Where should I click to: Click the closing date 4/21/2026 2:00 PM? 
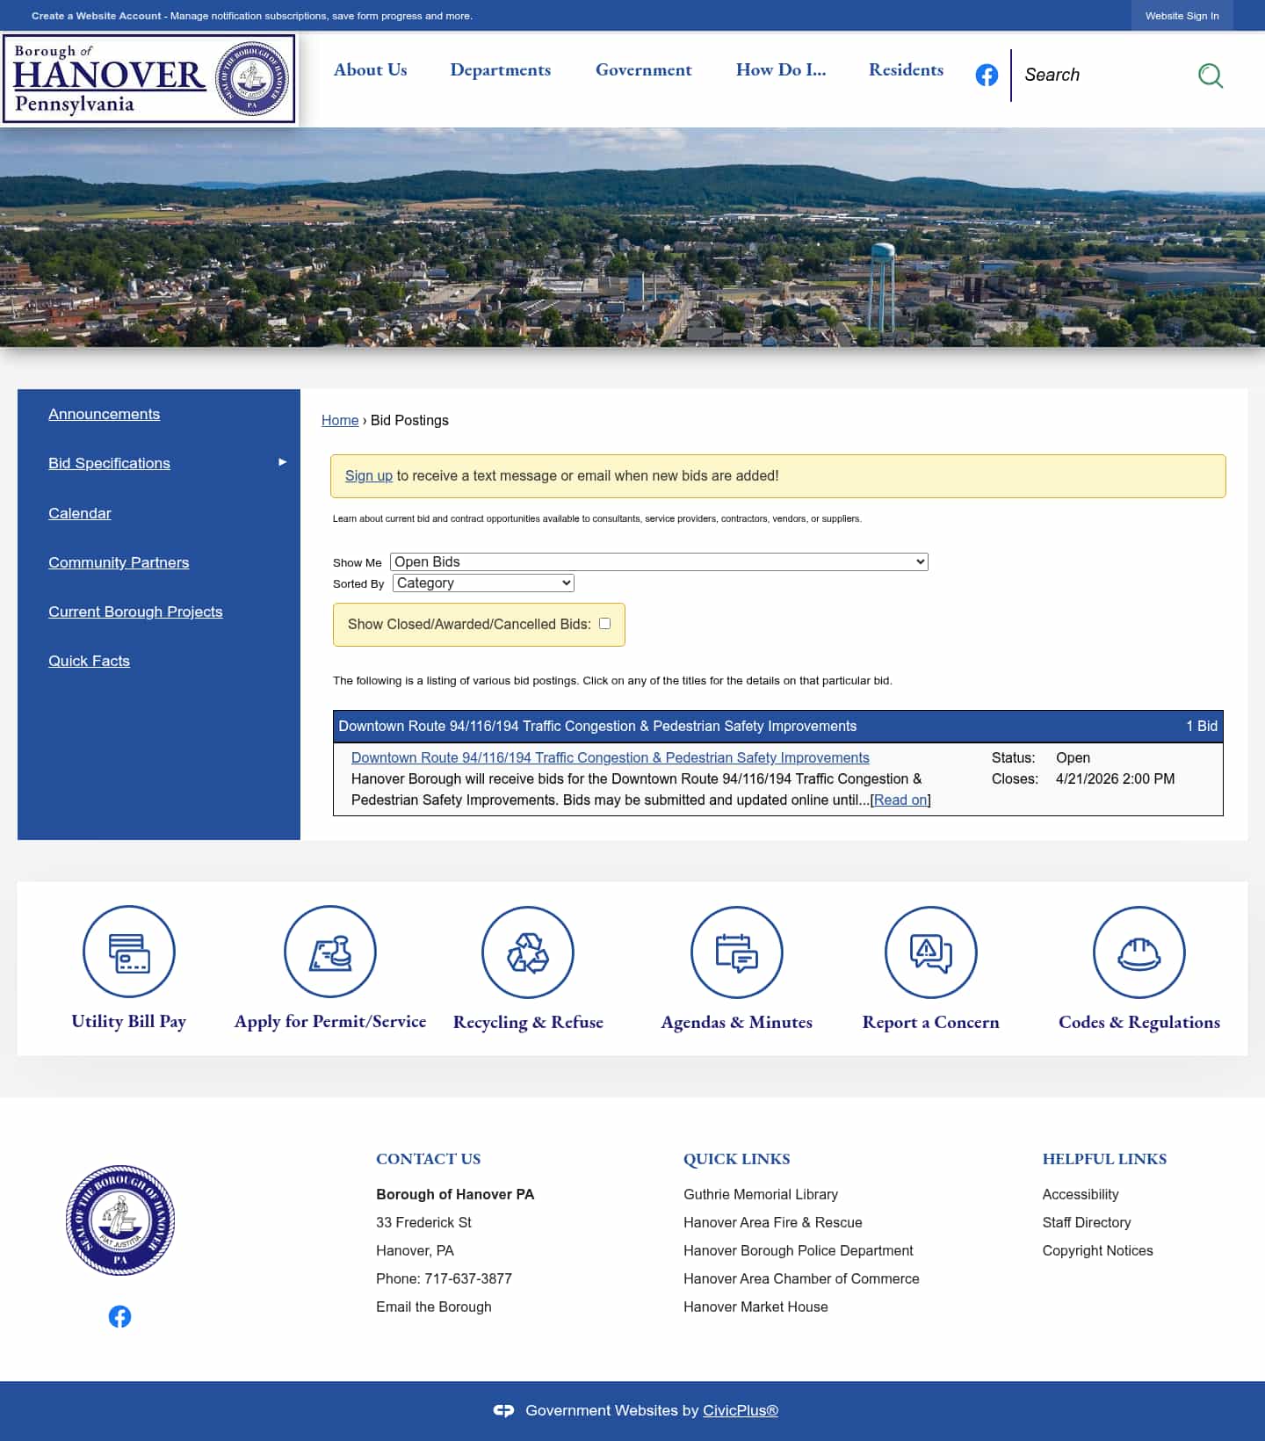pyautogui.click(x=1116, y=778)
